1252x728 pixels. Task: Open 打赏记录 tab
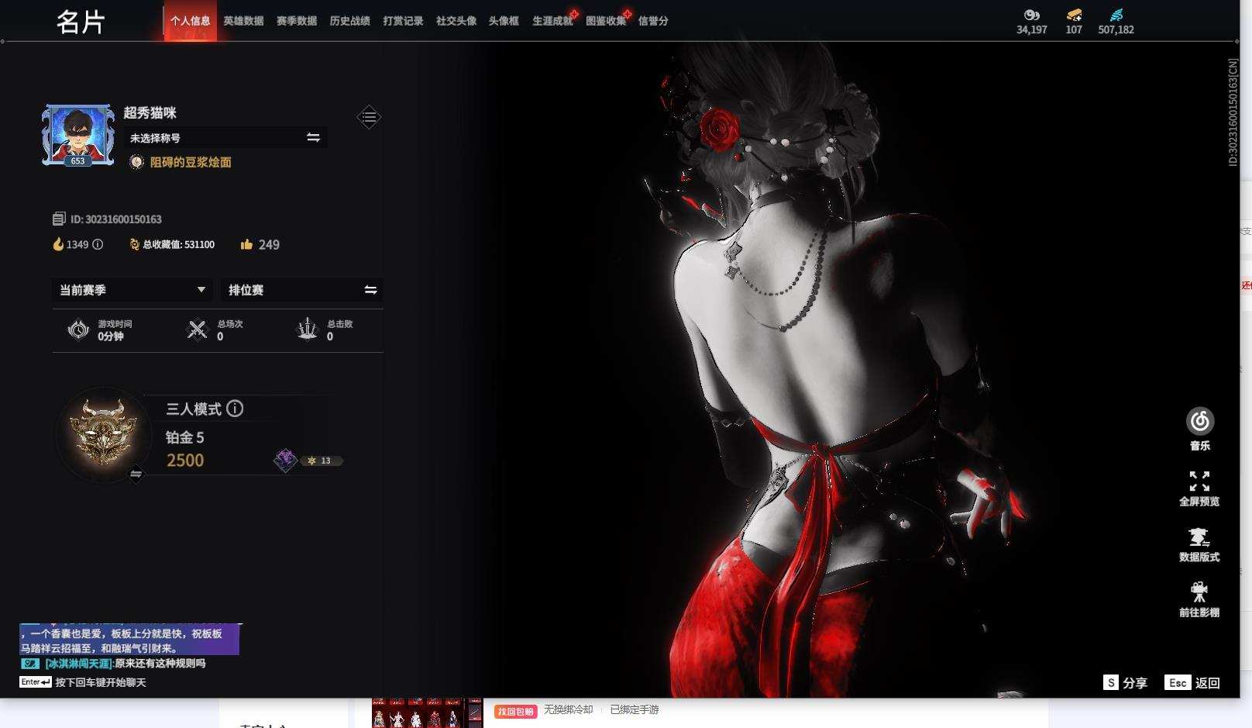pos(403,21)
